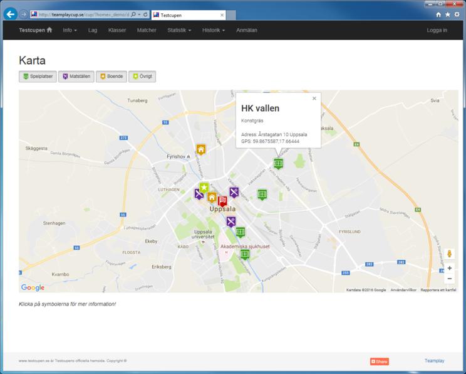Toggle the Matställen map filter

[76, 77]
